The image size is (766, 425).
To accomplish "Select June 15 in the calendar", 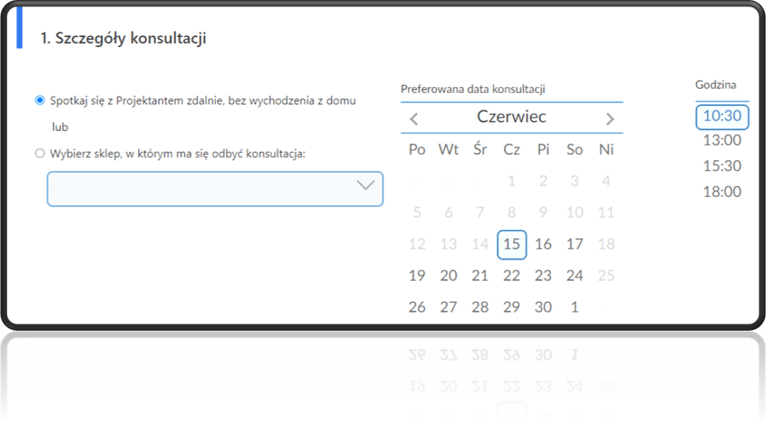I will (512, 244).
